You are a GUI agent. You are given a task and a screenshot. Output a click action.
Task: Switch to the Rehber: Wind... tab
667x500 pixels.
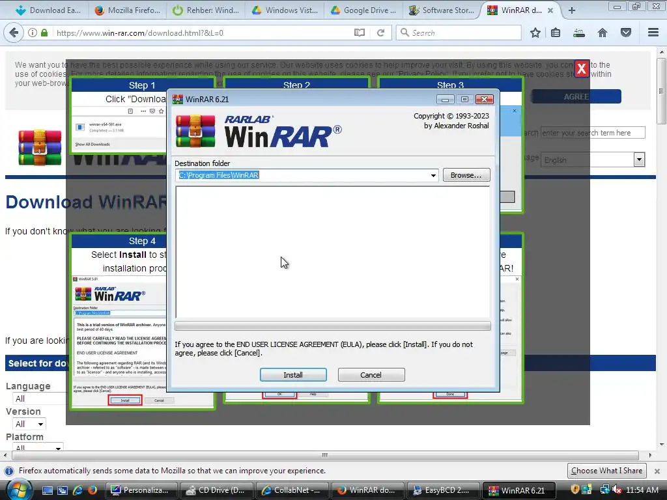[x=206, y=10]
